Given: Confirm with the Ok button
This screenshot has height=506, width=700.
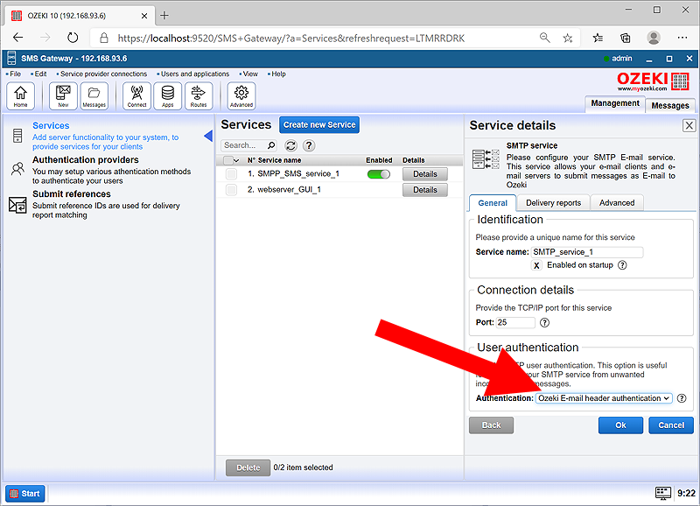Looking at the screenshot, I should pos(620,425).
